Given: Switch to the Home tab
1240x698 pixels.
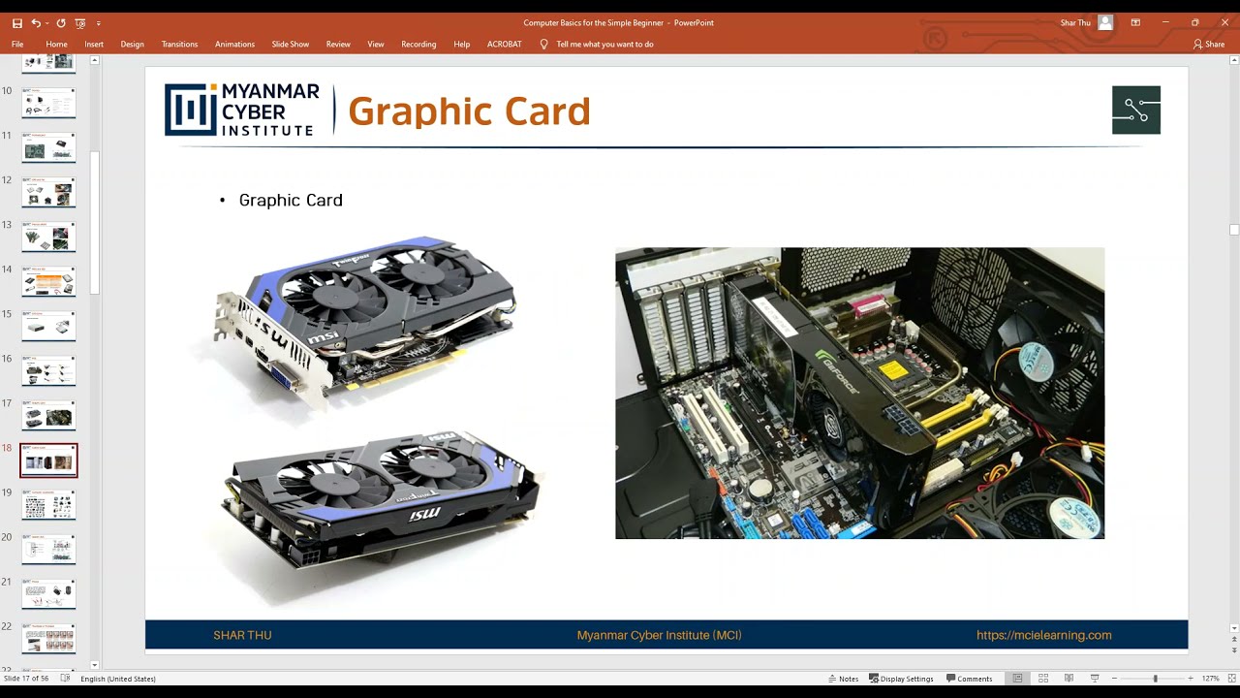Looking at the screenshot, I should [x=56, y=45].
